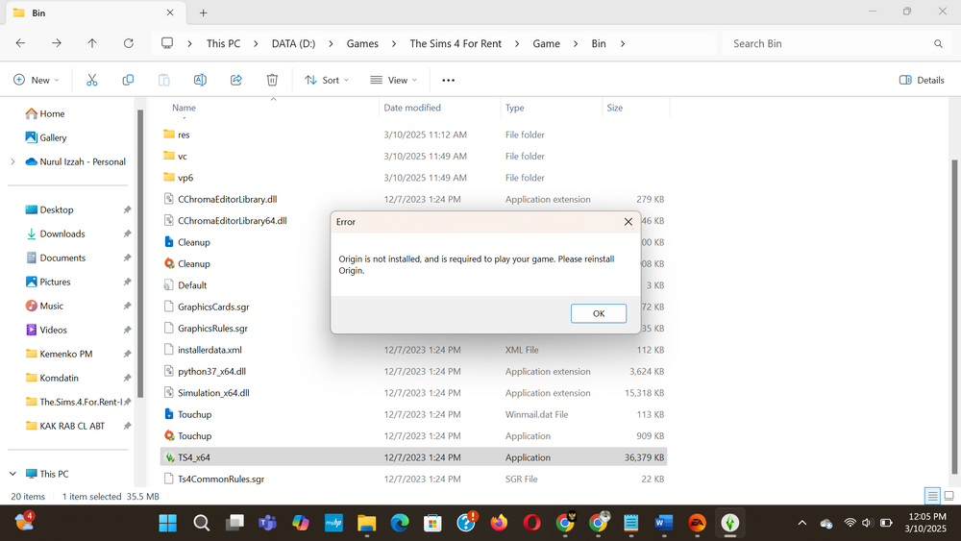Click 'Games' in breadcrumb path
The image size is (961, 541).
click(x=362, y=43)
